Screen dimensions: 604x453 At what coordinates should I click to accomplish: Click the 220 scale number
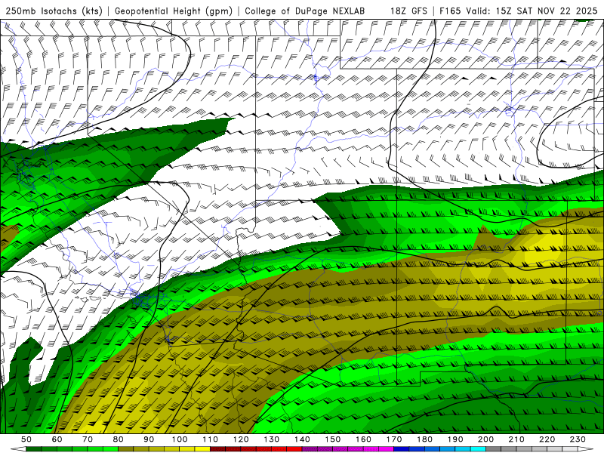[x=547, y=439]
